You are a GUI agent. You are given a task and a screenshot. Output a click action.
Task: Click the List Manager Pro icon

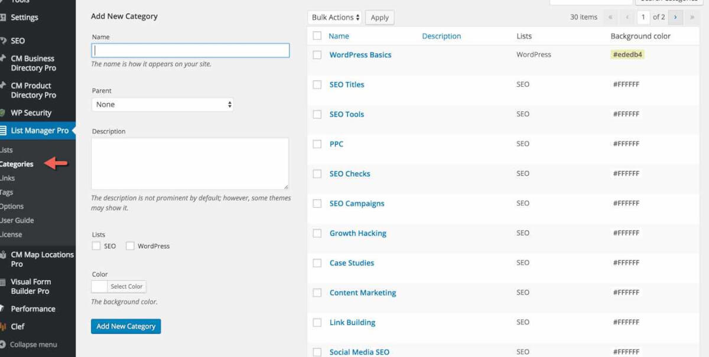coord(4,130)
